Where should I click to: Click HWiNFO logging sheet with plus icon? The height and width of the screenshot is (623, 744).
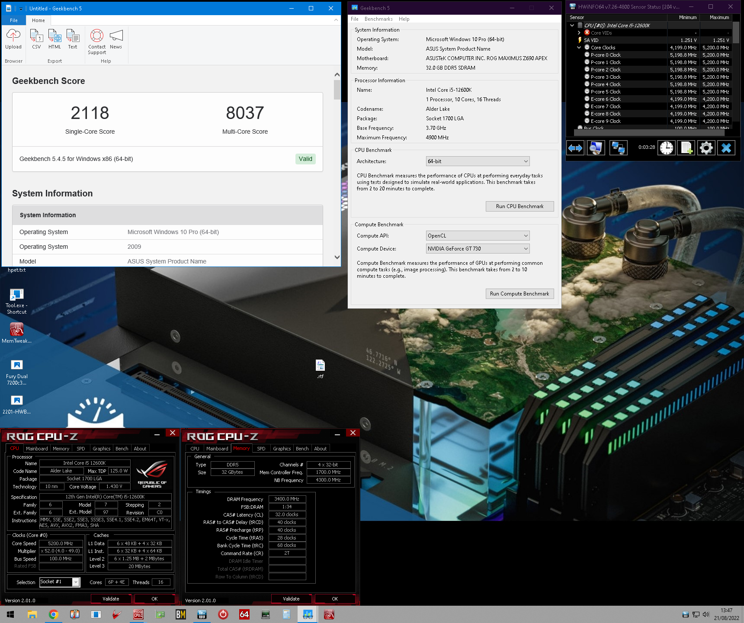coord(686,148)
